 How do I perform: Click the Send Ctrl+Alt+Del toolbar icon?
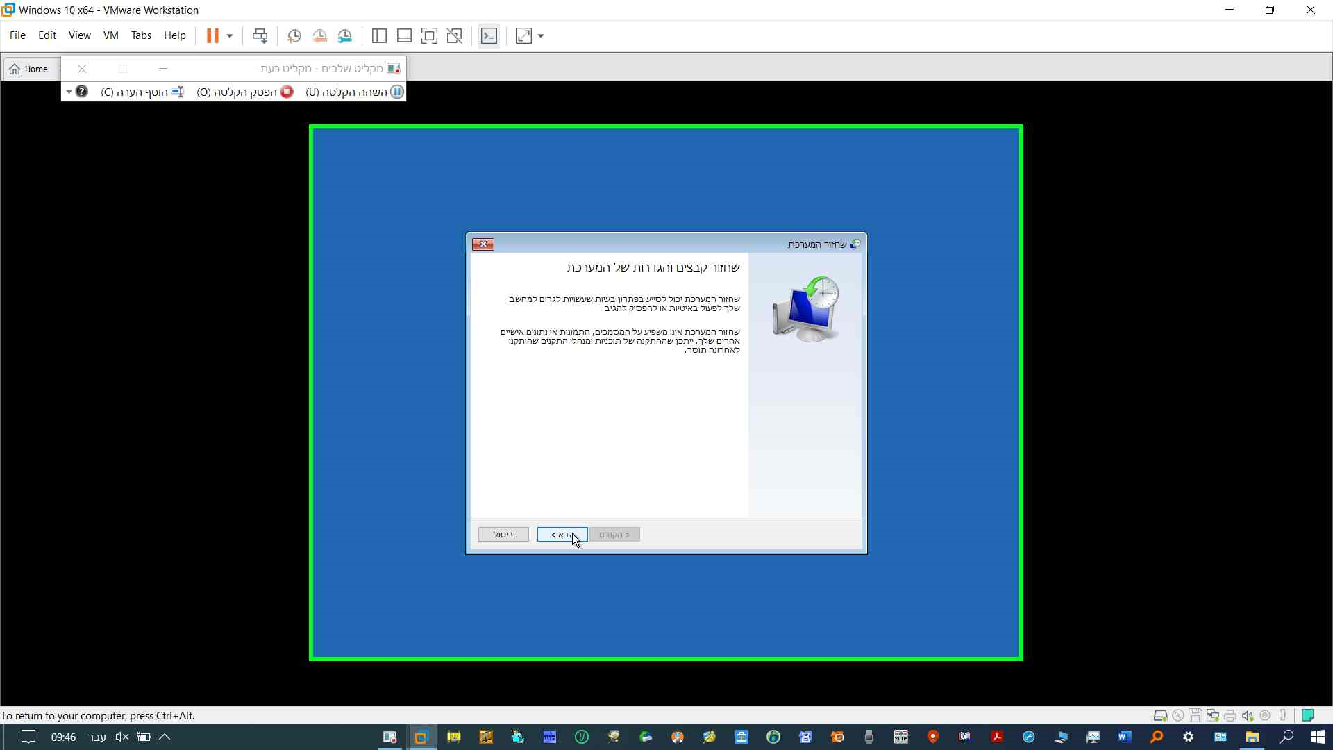[x=260, y=36]
